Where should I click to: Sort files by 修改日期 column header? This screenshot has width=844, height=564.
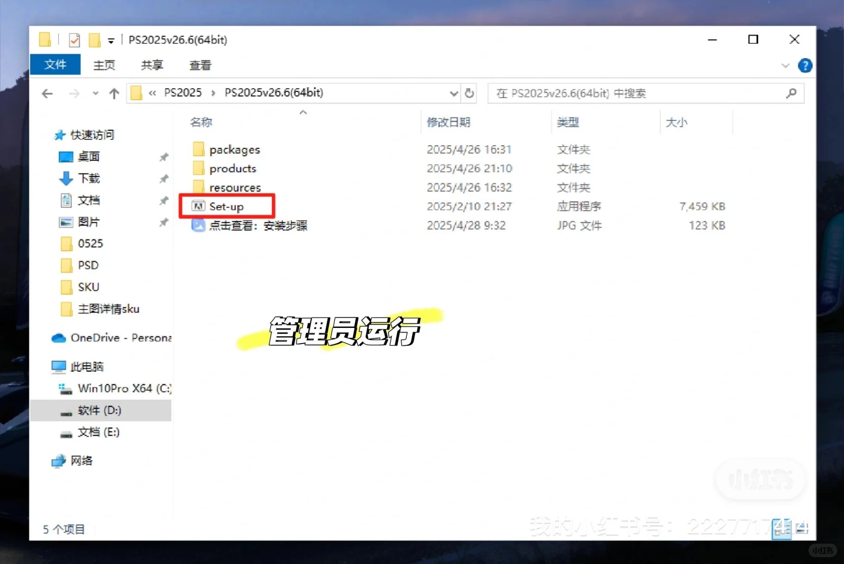coord(448,122)
